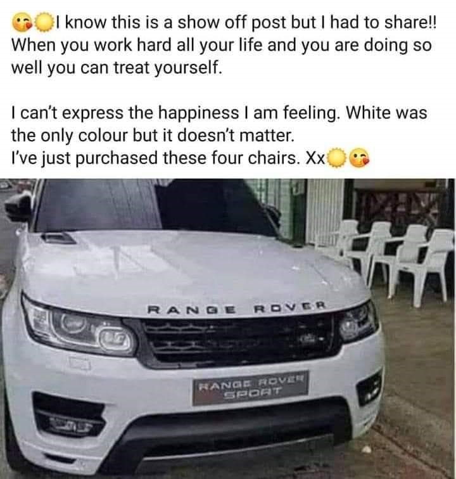The height and width of the screenshot is (479, 456).
Task: Click the RANGE ROVER SPORT number plate
Action: point(250,388)
